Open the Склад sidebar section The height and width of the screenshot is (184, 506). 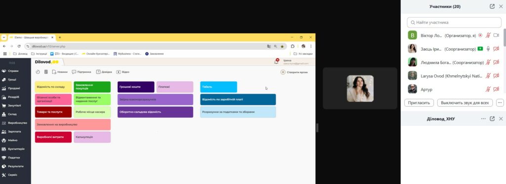(12, 114)
